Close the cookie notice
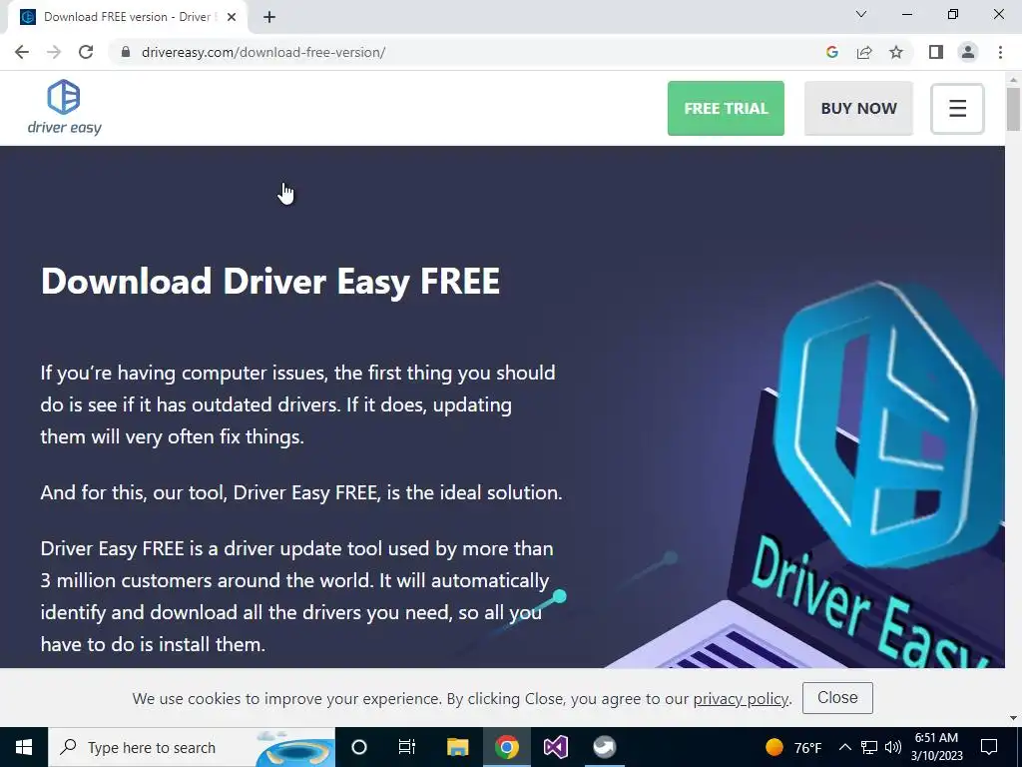This screenshot has width=1022, height=767. [837, 698]
